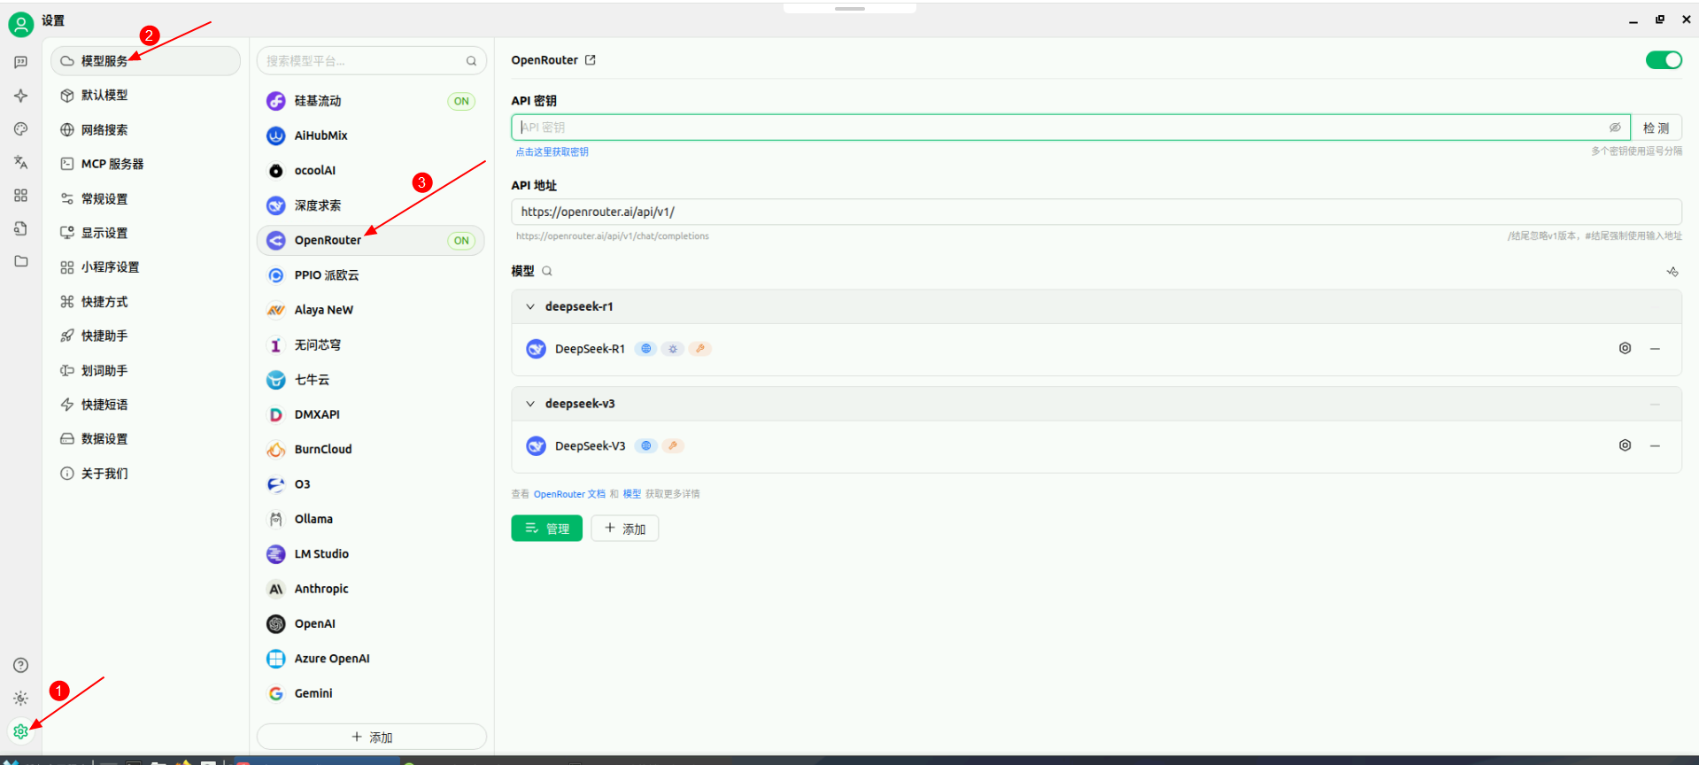The image size is (1699, 765).
Task: Collapse the deepseek-r1 model group
Action: (x=530, y=306)
